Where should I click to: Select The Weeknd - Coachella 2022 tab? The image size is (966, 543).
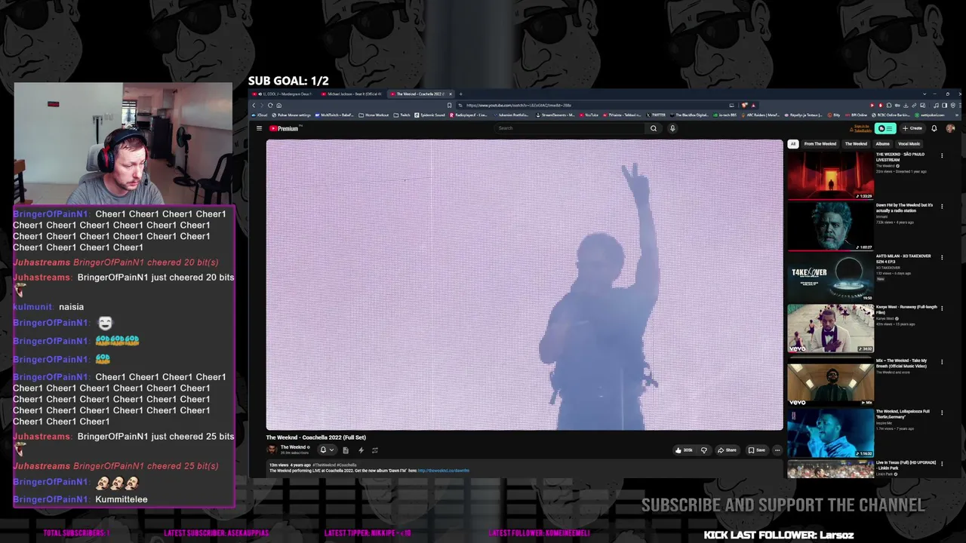click(420, 94)
